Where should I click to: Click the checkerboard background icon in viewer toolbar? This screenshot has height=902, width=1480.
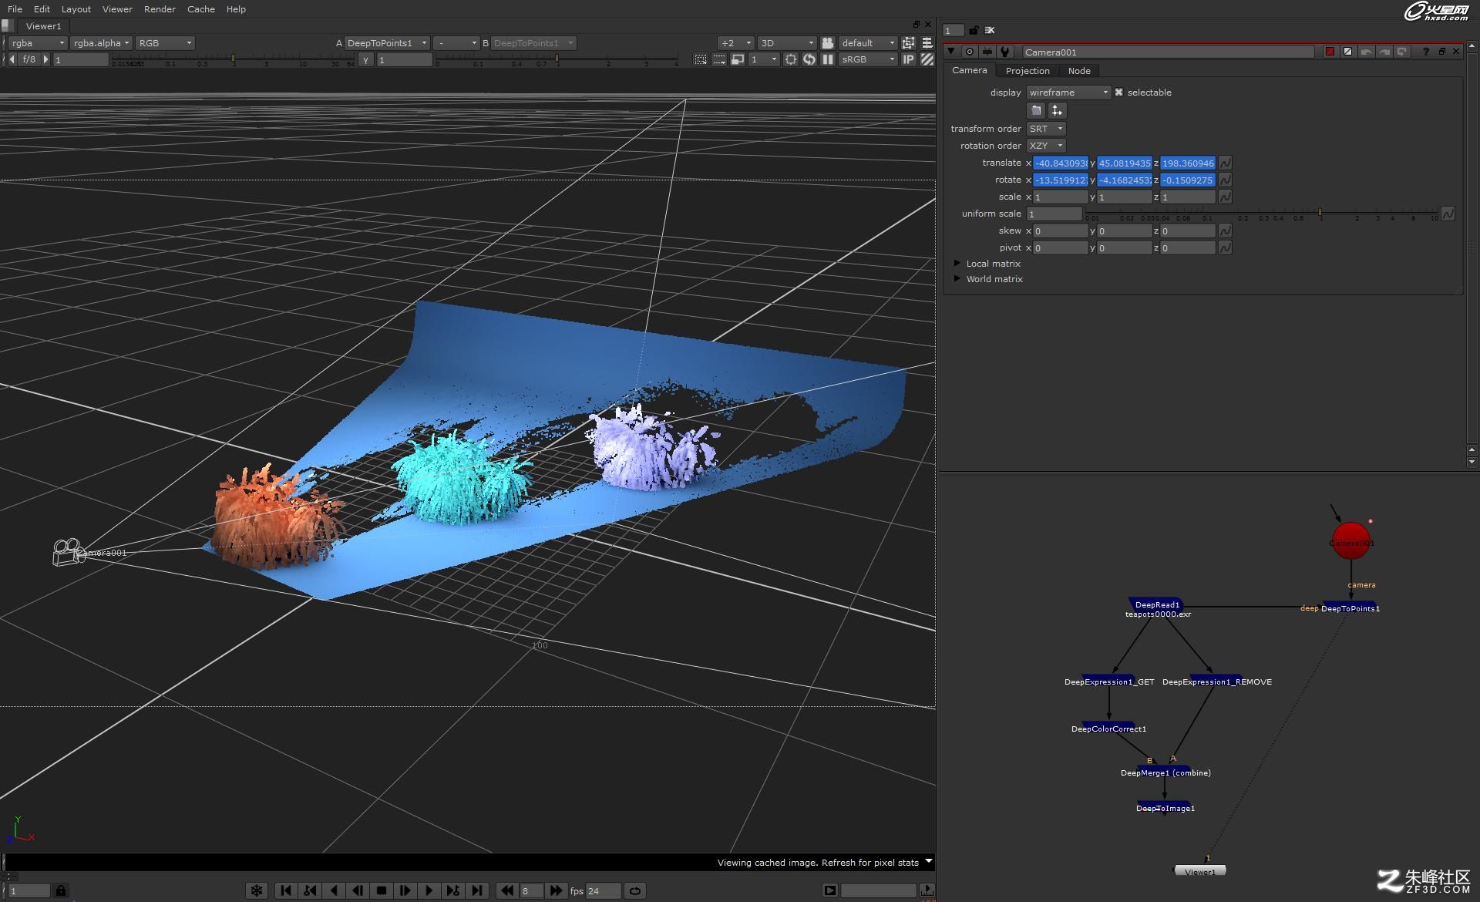[x=927, y=59]
